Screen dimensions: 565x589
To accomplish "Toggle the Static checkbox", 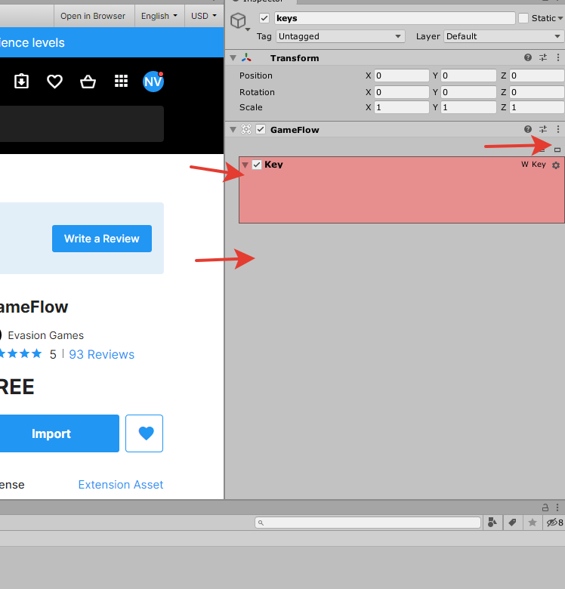I will (x=523, y=18).
